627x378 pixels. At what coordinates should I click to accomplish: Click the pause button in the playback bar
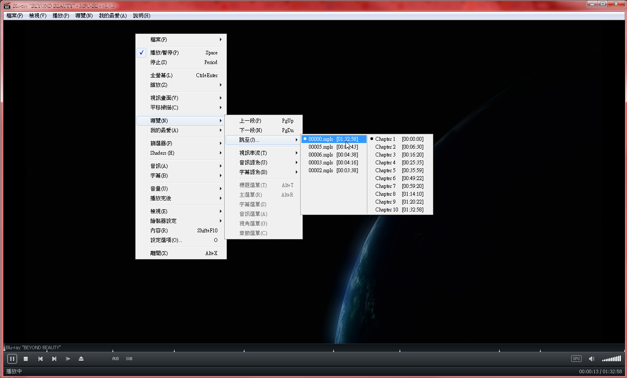pos(12,359)
